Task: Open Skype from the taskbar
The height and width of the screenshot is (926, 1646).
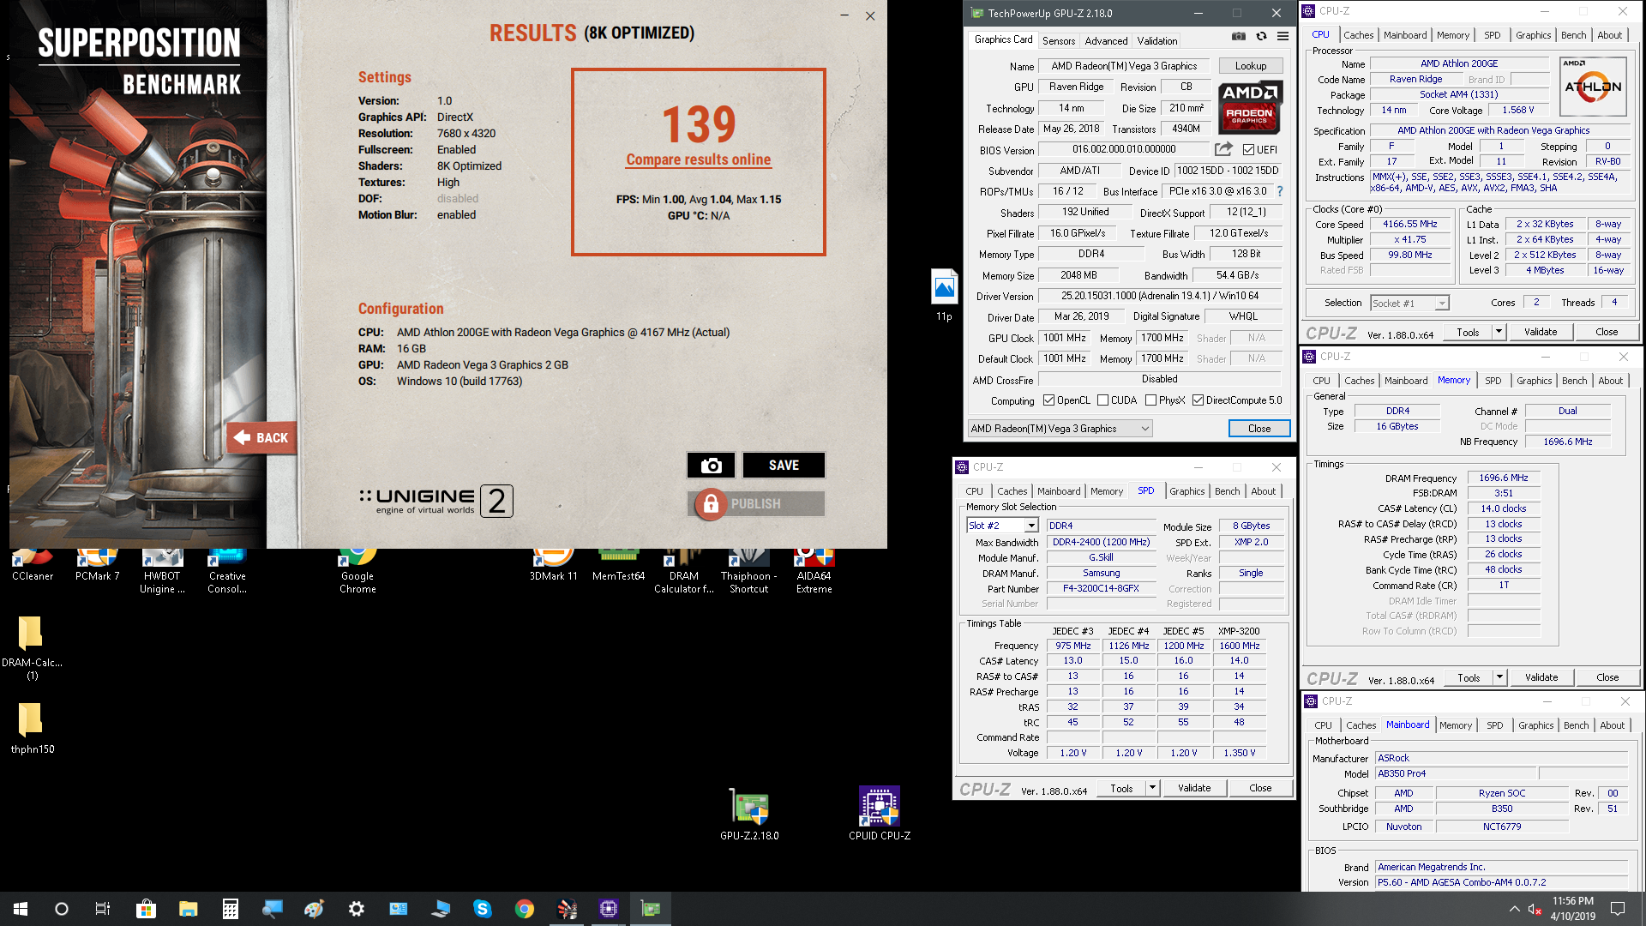Action: [x=482, y=909]
